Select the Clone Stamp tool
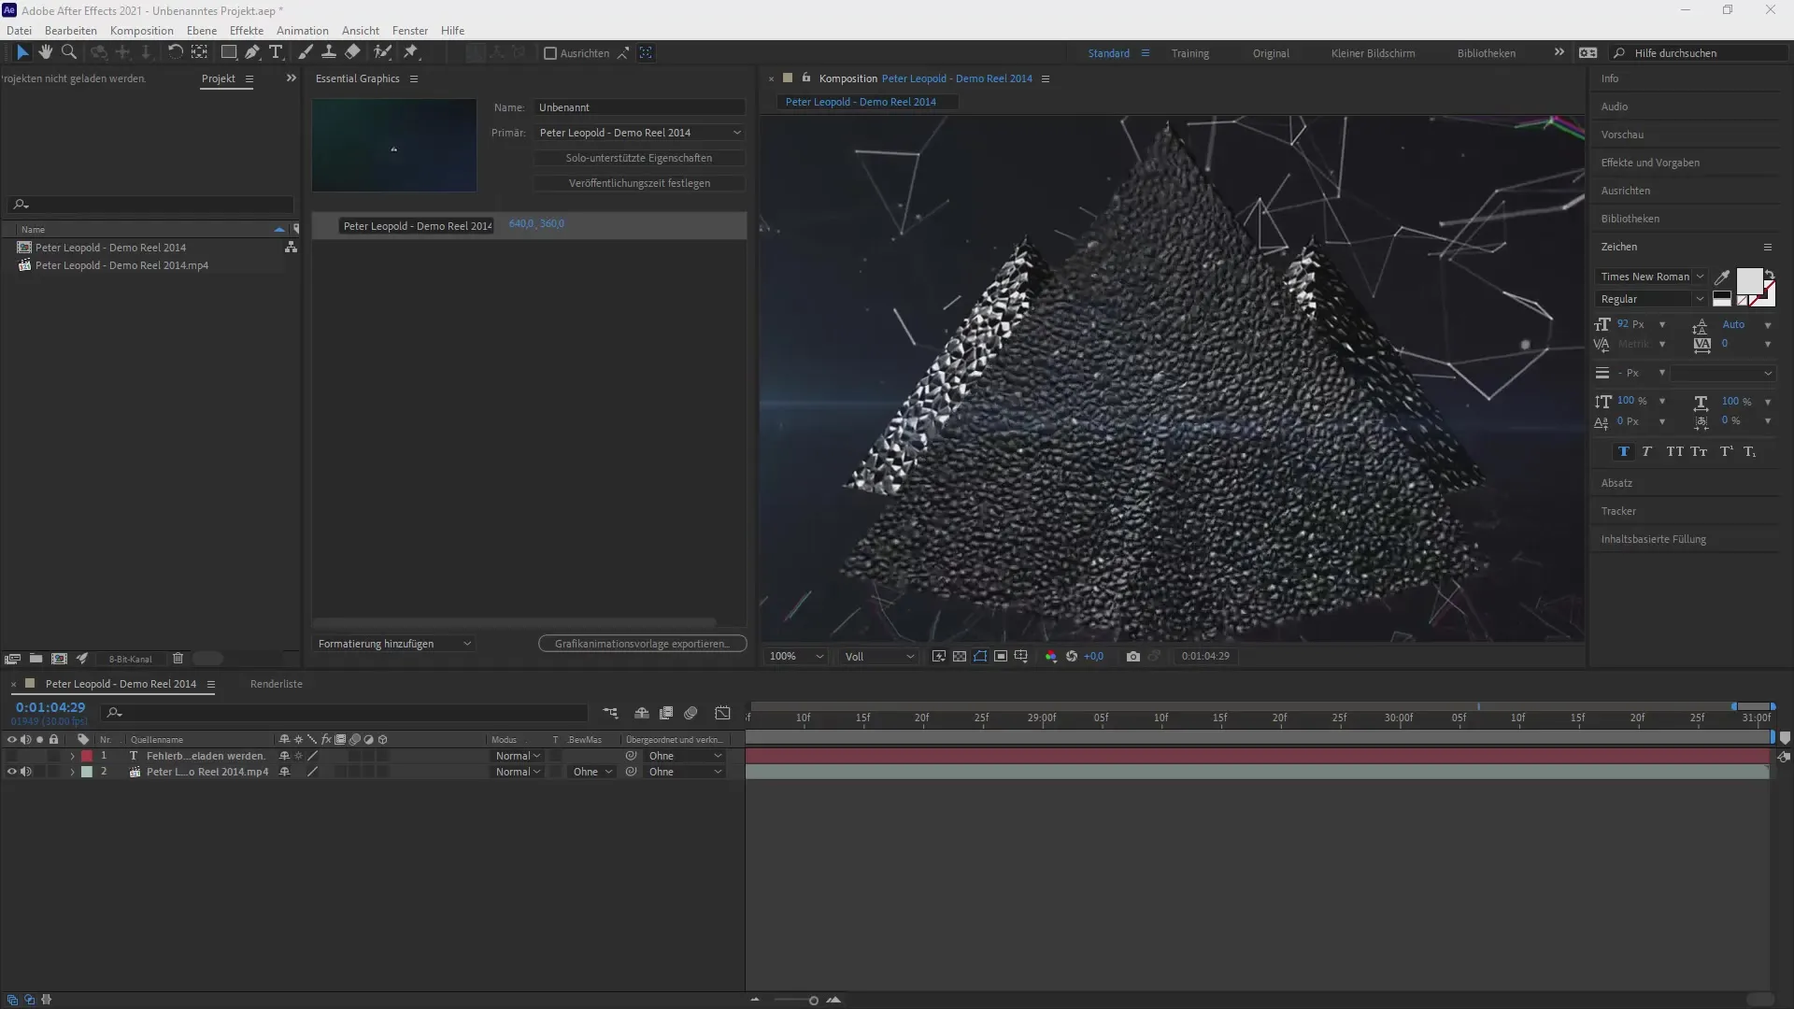Screen dimensions: 1794x1009 pyautogui.click(x=329, y=53)
